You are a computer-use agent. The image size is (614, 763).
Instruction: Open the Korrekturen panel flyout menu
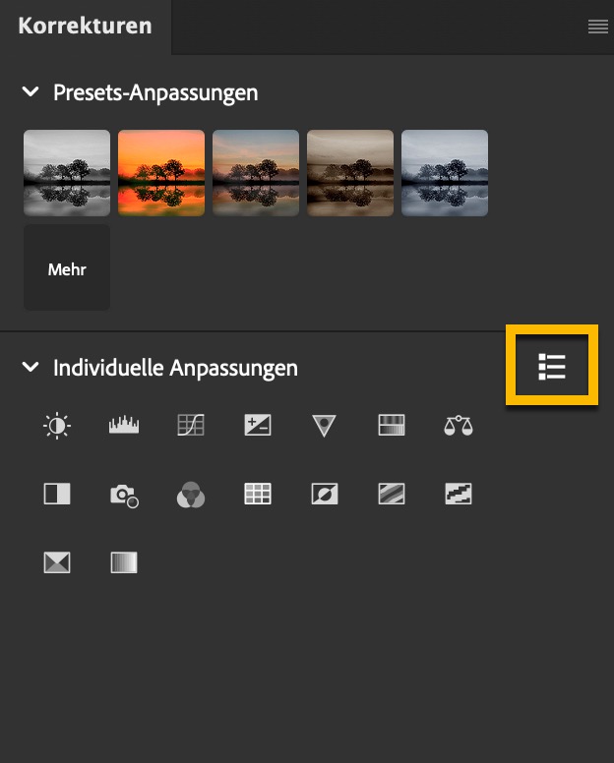(x=598, y=27)
